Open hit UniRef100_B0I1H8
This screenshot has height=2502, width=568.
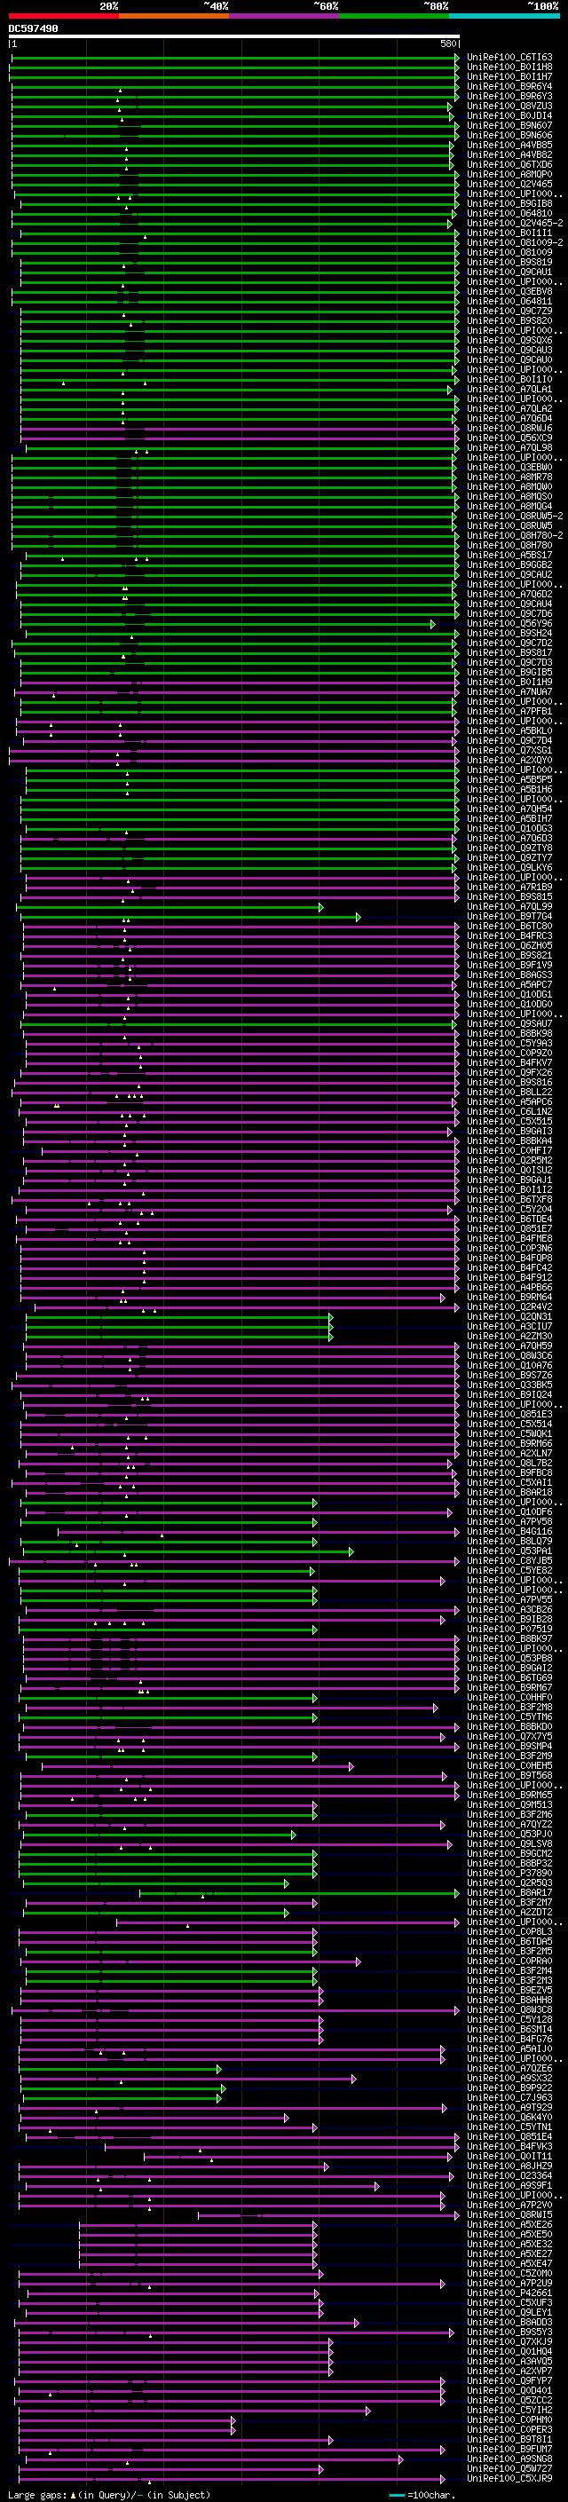point(509,67)
